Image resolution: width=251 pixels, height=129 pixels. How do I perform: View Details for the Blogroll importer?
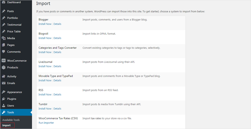click(57, 38)
